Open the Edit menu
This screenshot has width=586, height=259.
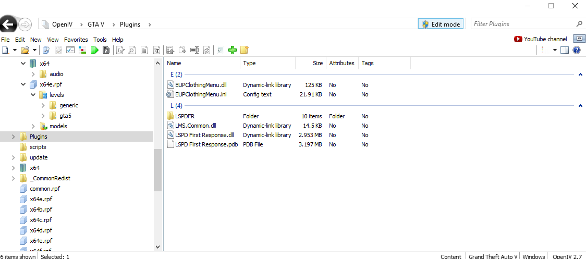point(20,39)
